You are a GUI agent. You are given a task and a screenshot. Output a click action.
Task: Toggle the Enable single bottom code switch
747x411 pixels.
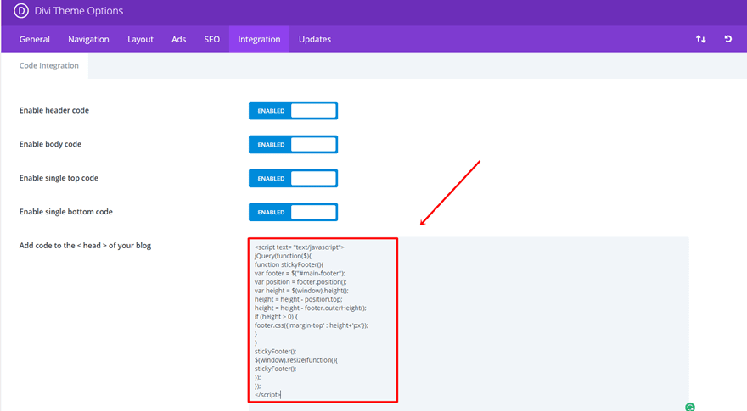pyautogui.click(x=293, y=212)
